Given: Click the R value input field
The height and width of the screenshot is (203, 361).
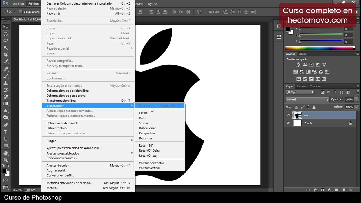Looking at the screenshot, I should click(x=349, y=29).
